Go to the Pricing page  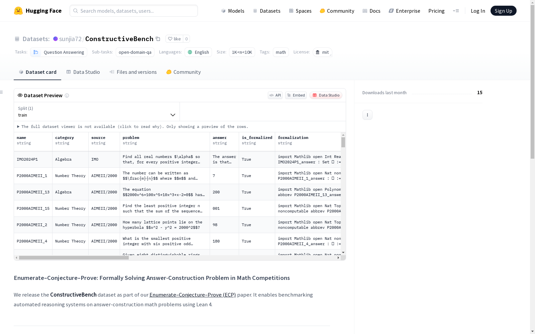[x=436, y=11]
